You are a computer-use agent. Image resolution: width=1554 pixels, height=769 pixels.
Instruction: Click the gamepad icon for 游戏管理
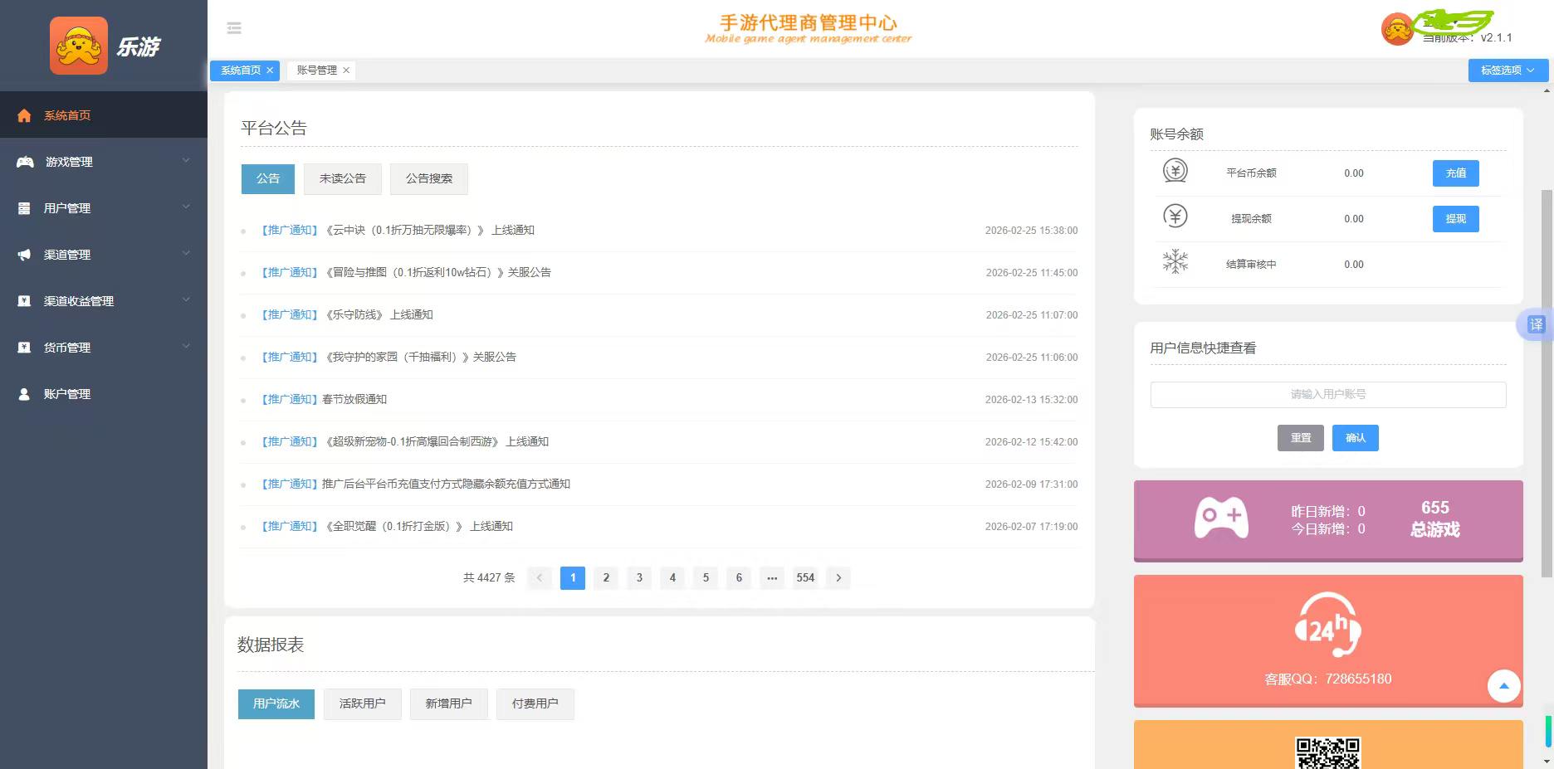coord(23,161)
